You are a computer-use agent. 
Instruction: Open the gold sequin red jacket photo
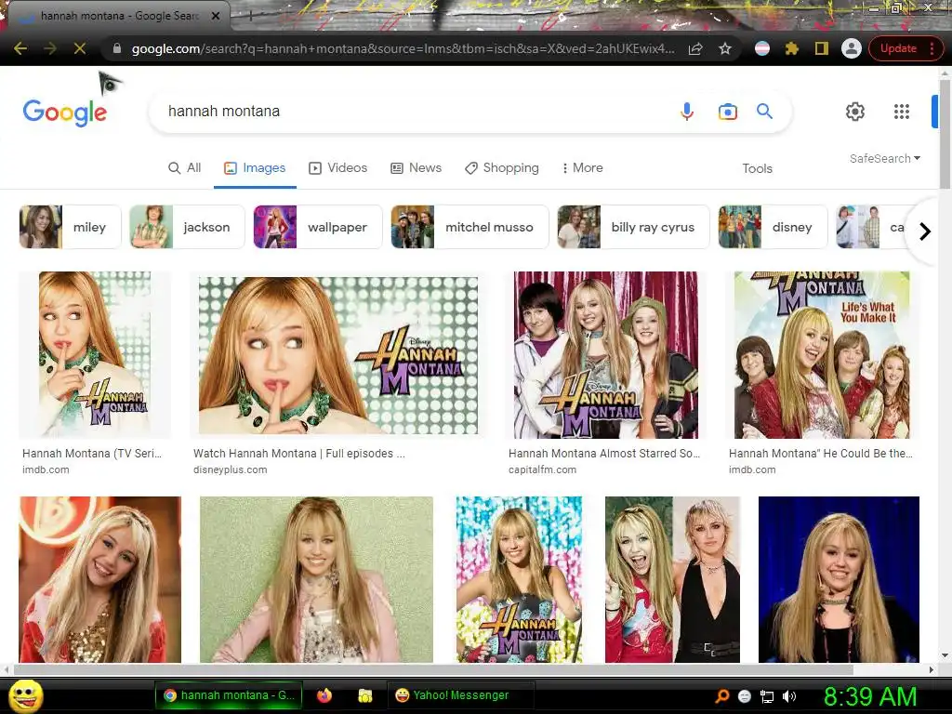point(100,579)
